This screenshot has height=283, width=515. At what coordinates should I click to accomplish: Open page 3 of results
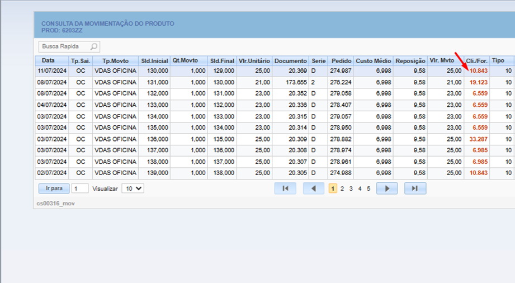click(351, 188)
